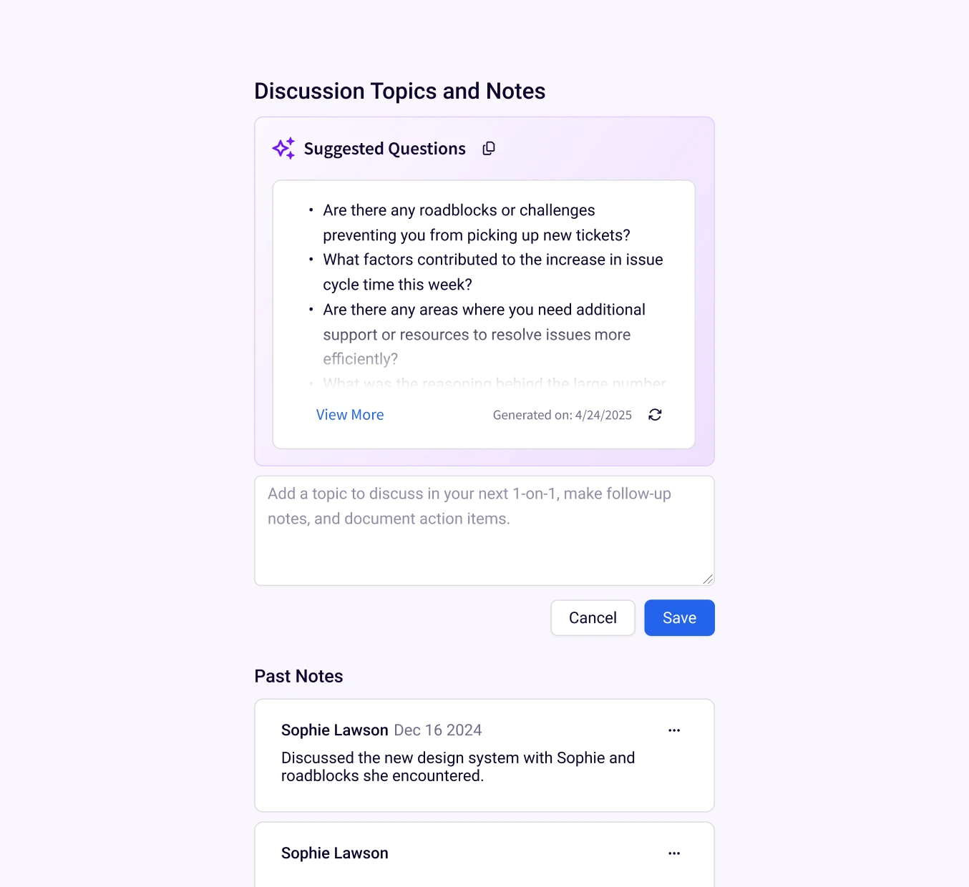
Task: Select the issue cycle time question
Action: click(492, 272)
